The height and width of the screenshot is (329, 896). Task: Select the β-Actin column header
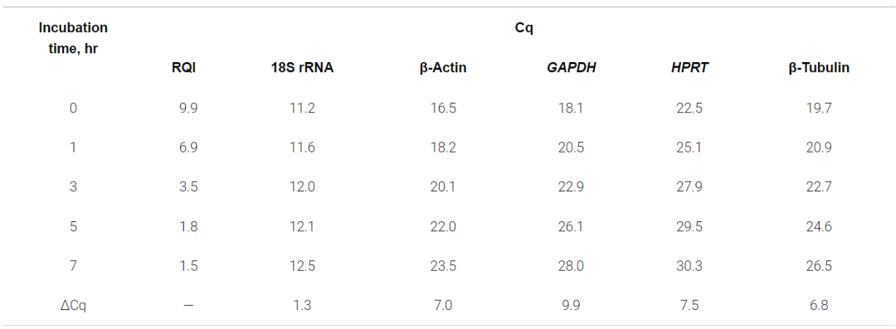click(443, 68)
